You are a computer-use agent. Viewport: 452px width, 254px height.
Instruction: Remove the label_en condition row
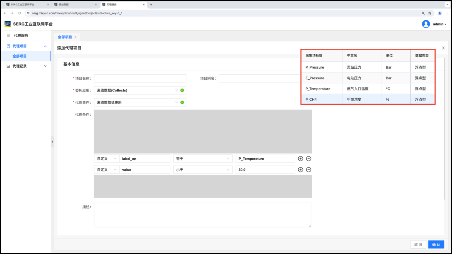click(x=309, y=159)
